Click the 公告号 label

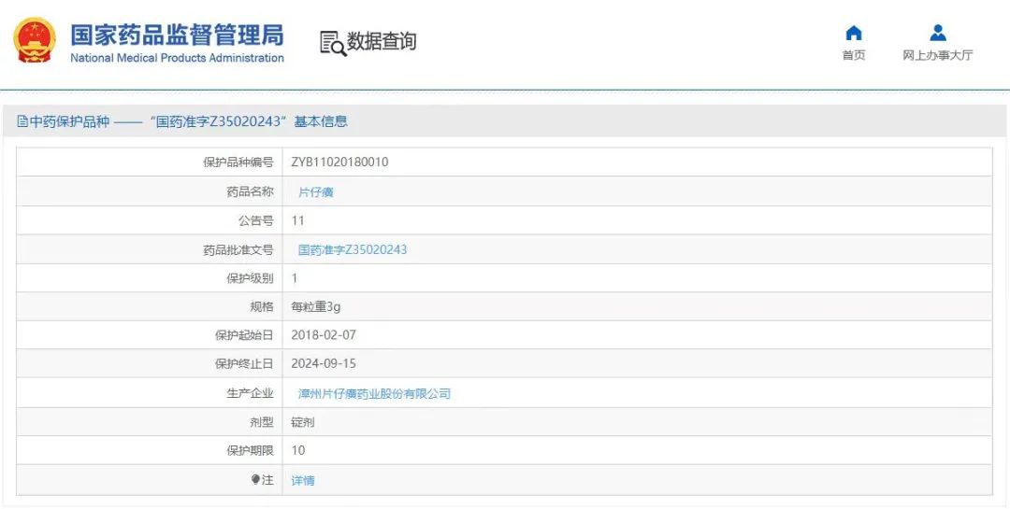coord(255,220)
